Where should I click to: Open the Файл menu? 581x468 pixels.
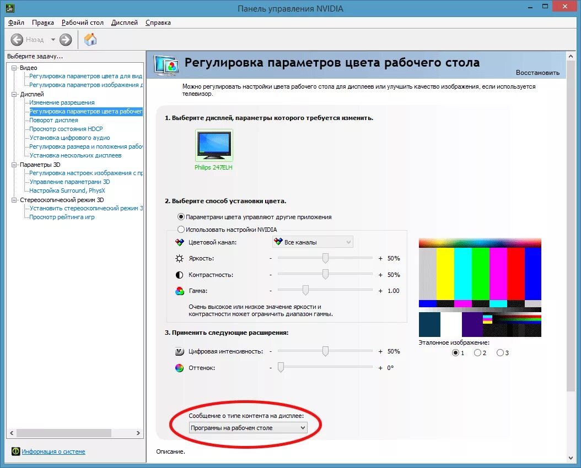point(17,23)
